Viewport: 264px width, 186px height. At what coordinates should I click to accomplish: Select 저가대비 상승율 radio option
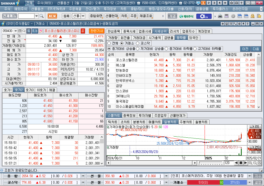coord(137,49)
